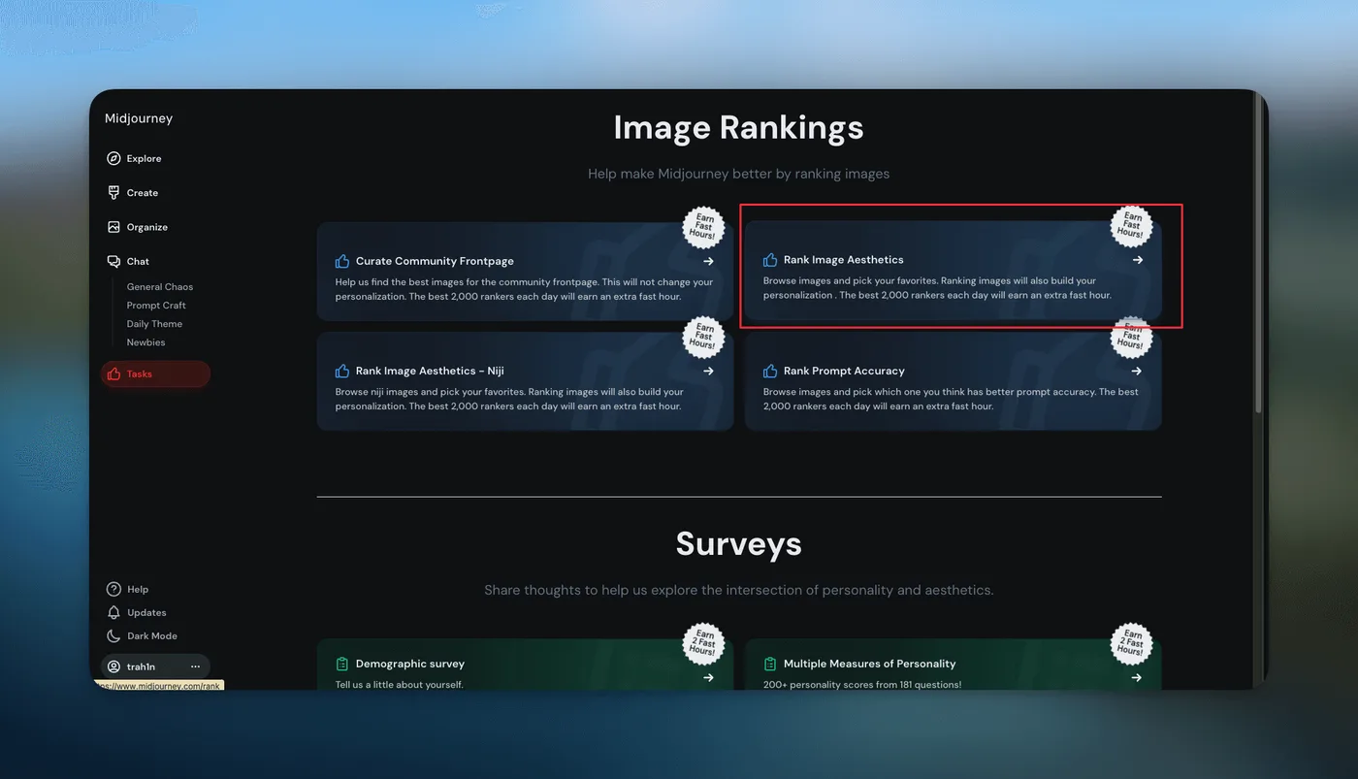
Task: Click the page's vertical scrollbar
Action: [1258, 252]
